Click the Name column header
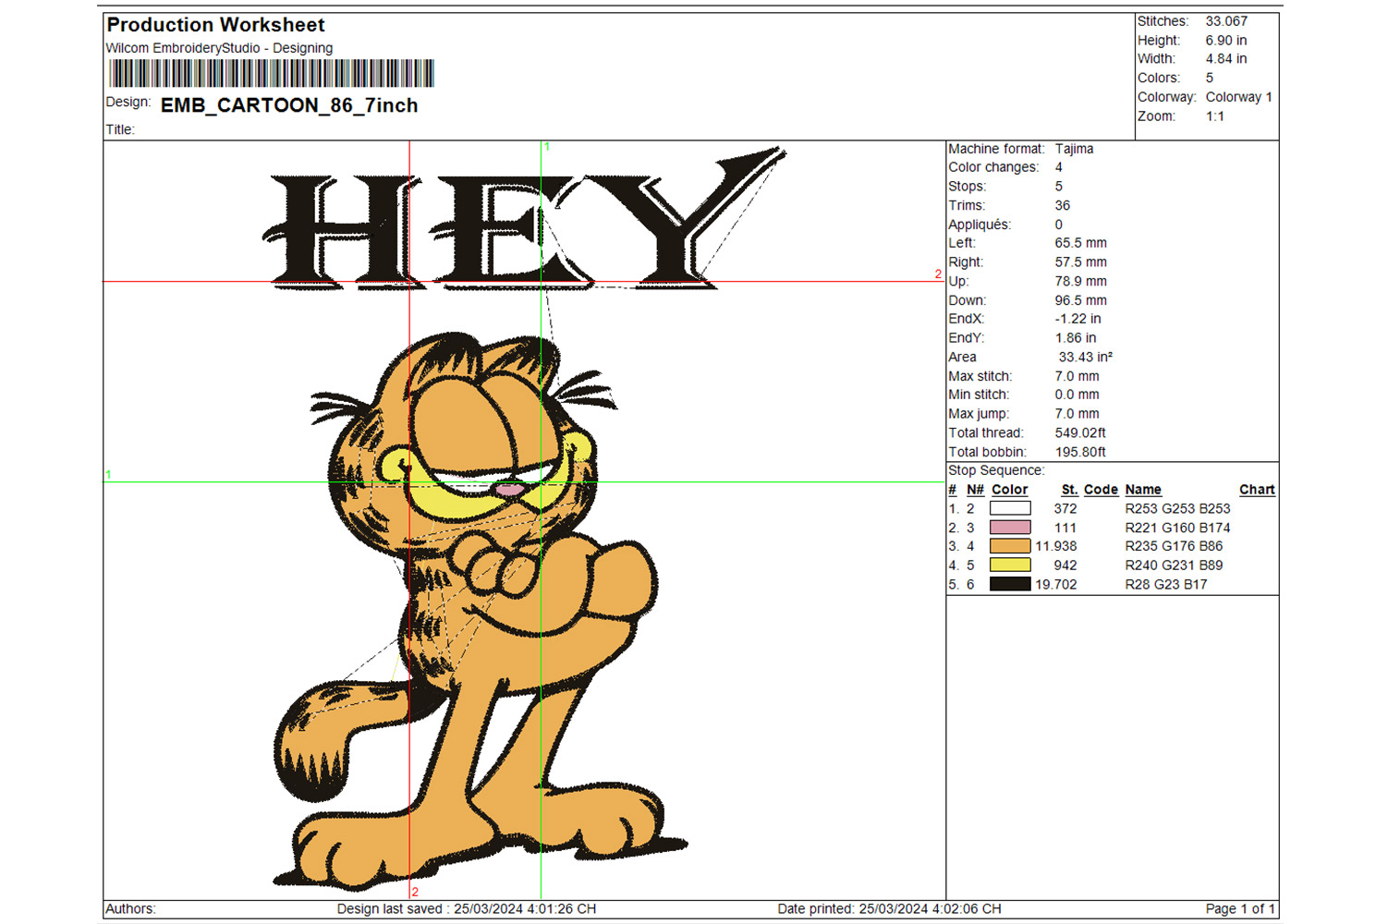The image size is (1388, 924). point(1143,490)
